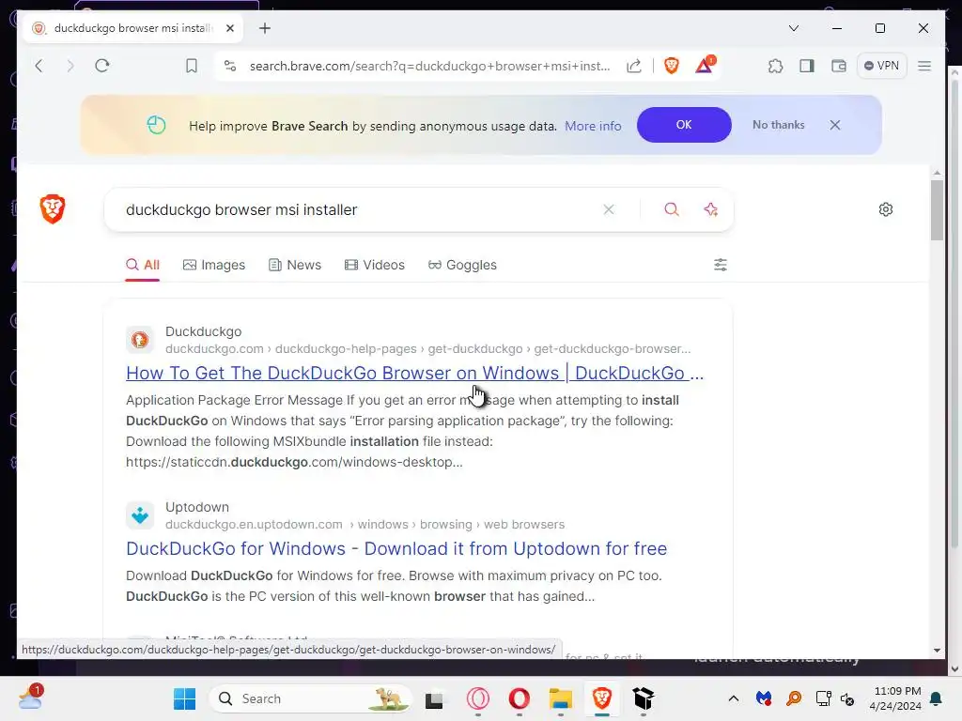962x721 pixels.
Task: Switch to the Goggles tab
Action: pos(462,265)
